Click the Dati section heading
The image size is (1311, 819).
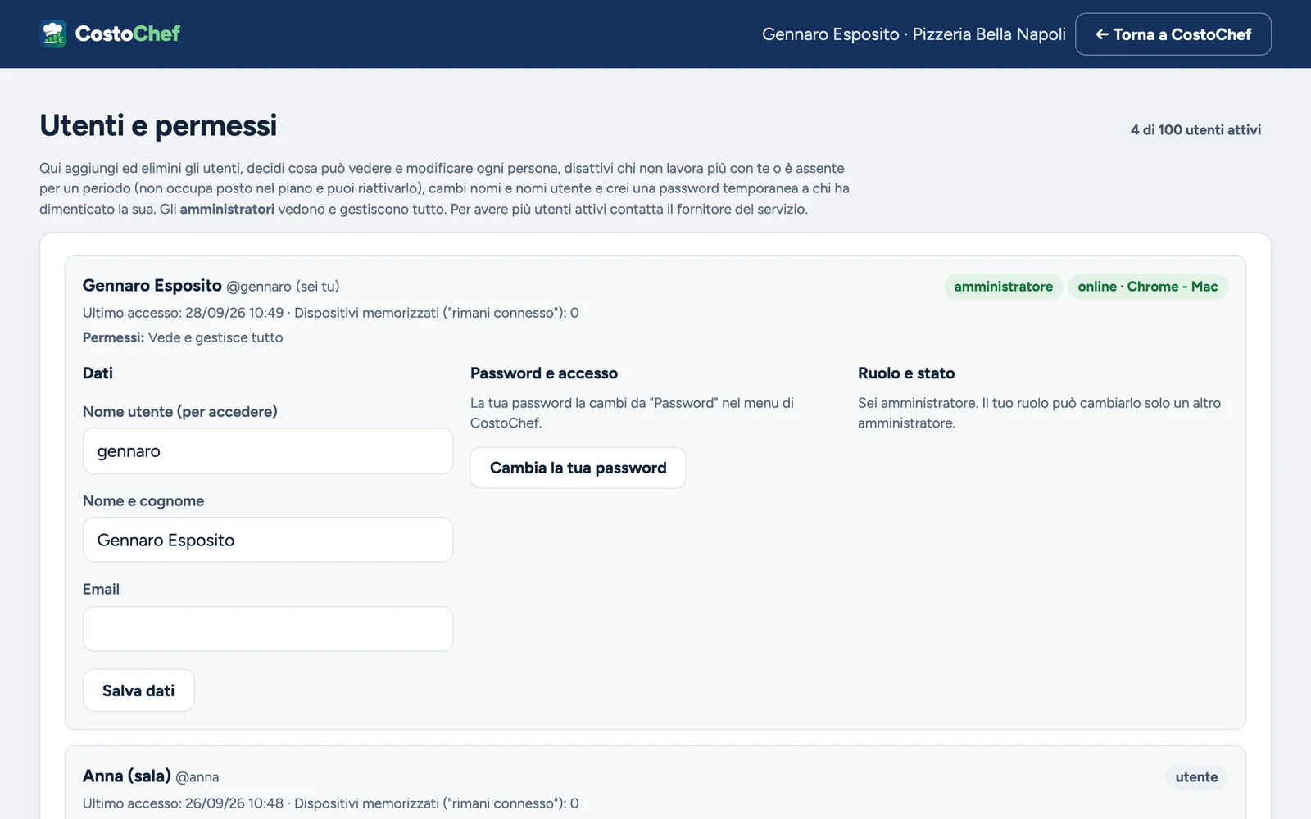[98, 373]
